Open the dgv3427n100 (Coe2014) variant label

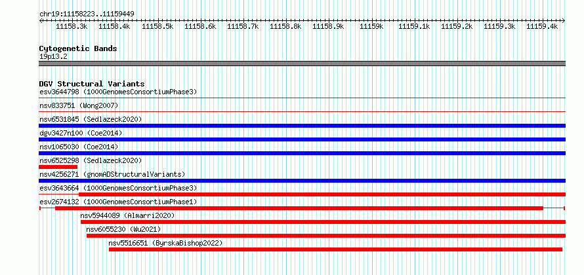point(81,133)
